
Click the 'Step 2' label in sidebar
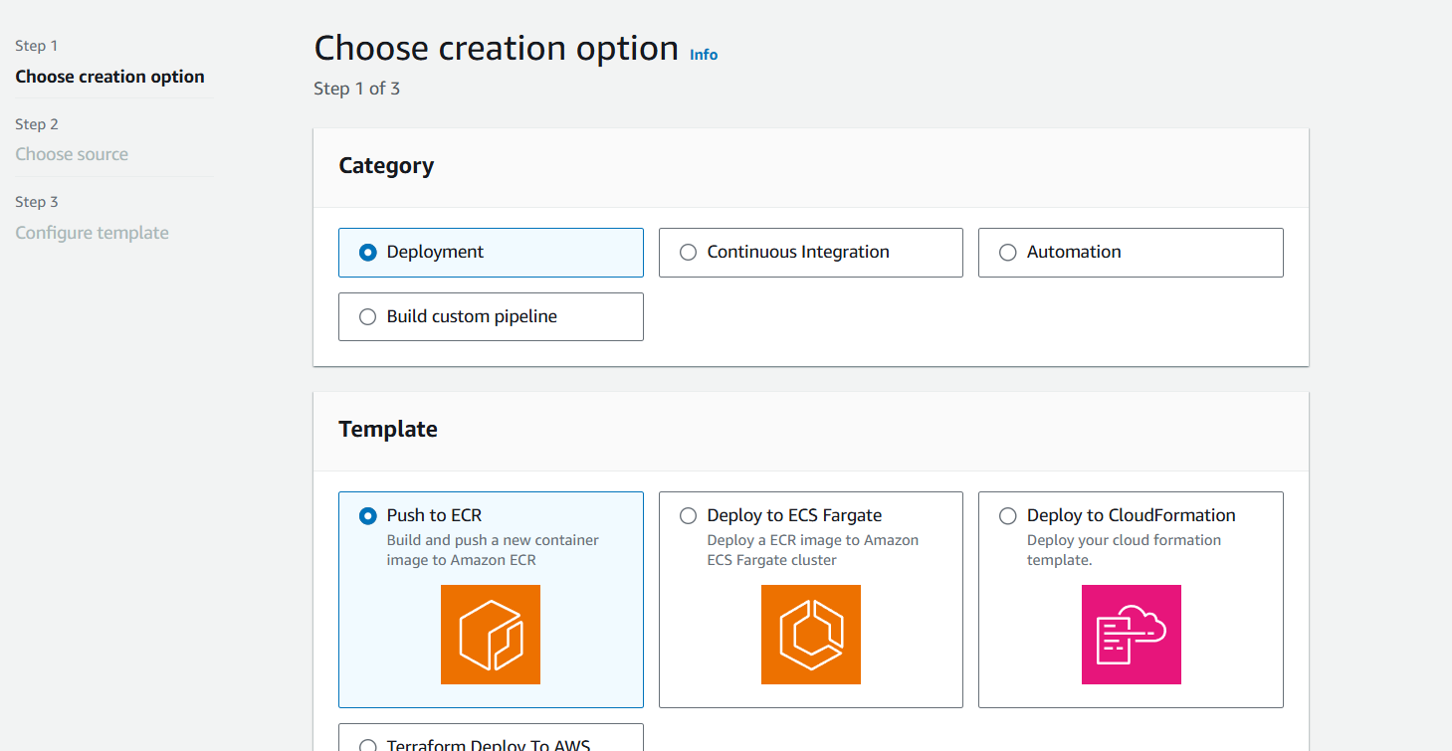pyautogui.click(x=37, y=124)
